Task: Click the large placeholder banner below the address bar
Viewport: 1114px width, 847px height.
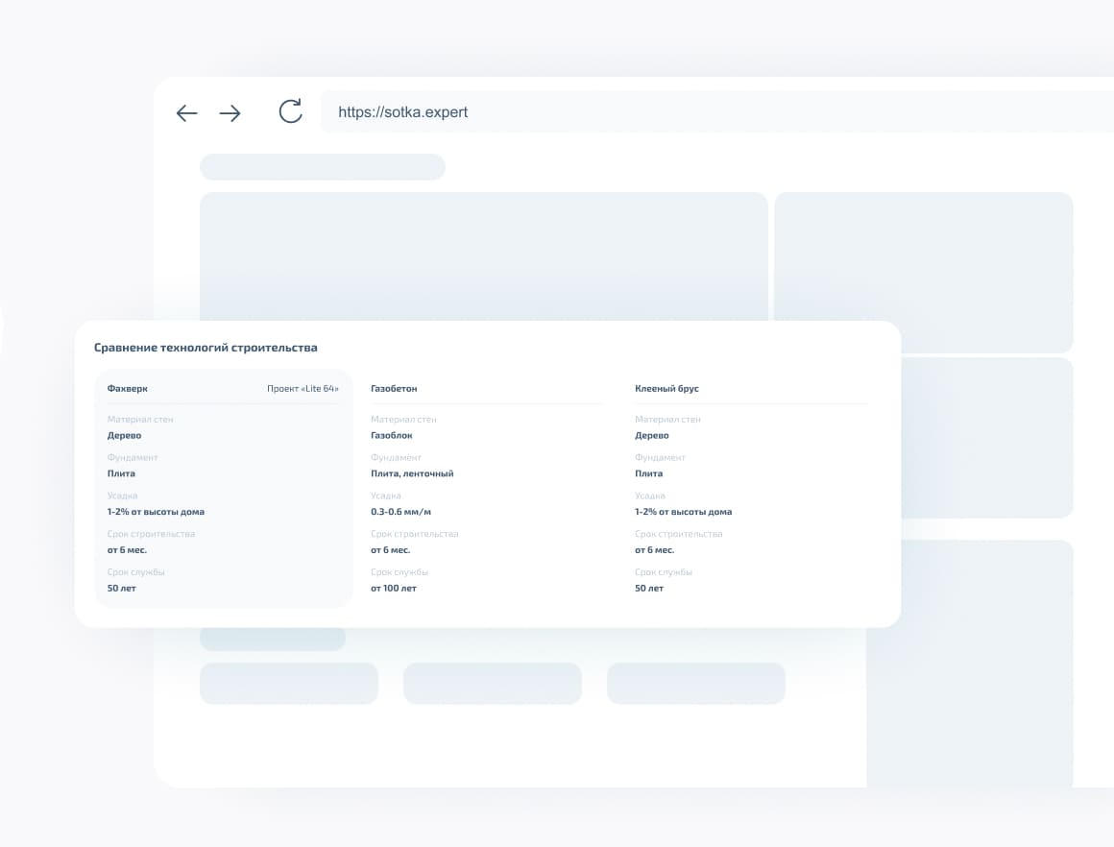Action: click(x=483, y=254)
